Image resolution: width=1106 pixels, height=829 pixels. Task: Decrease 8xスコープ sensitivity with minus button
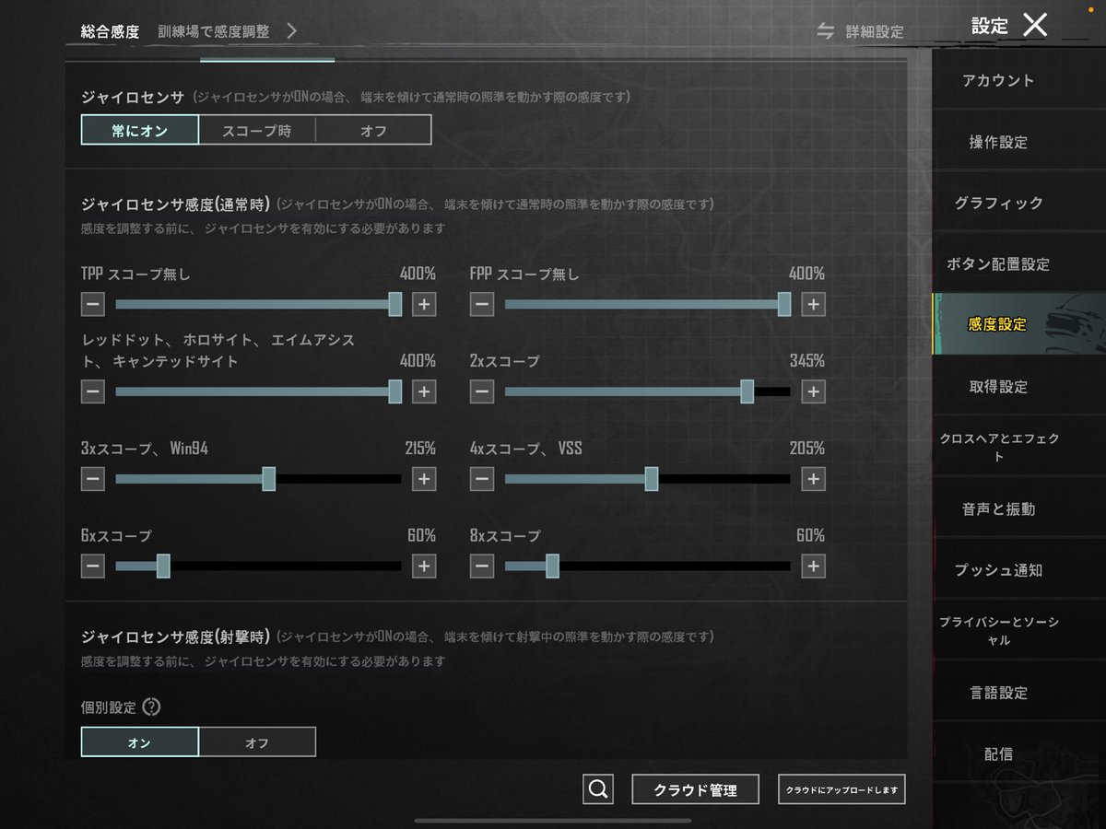[x=482, y=566]
